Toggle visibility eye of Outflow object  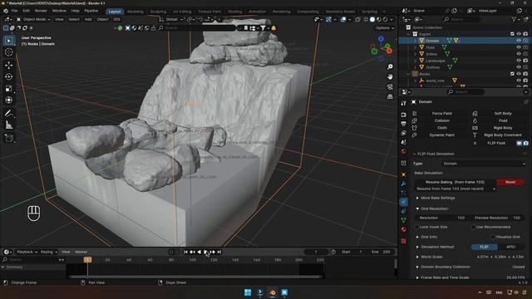[x=519, y=67]
